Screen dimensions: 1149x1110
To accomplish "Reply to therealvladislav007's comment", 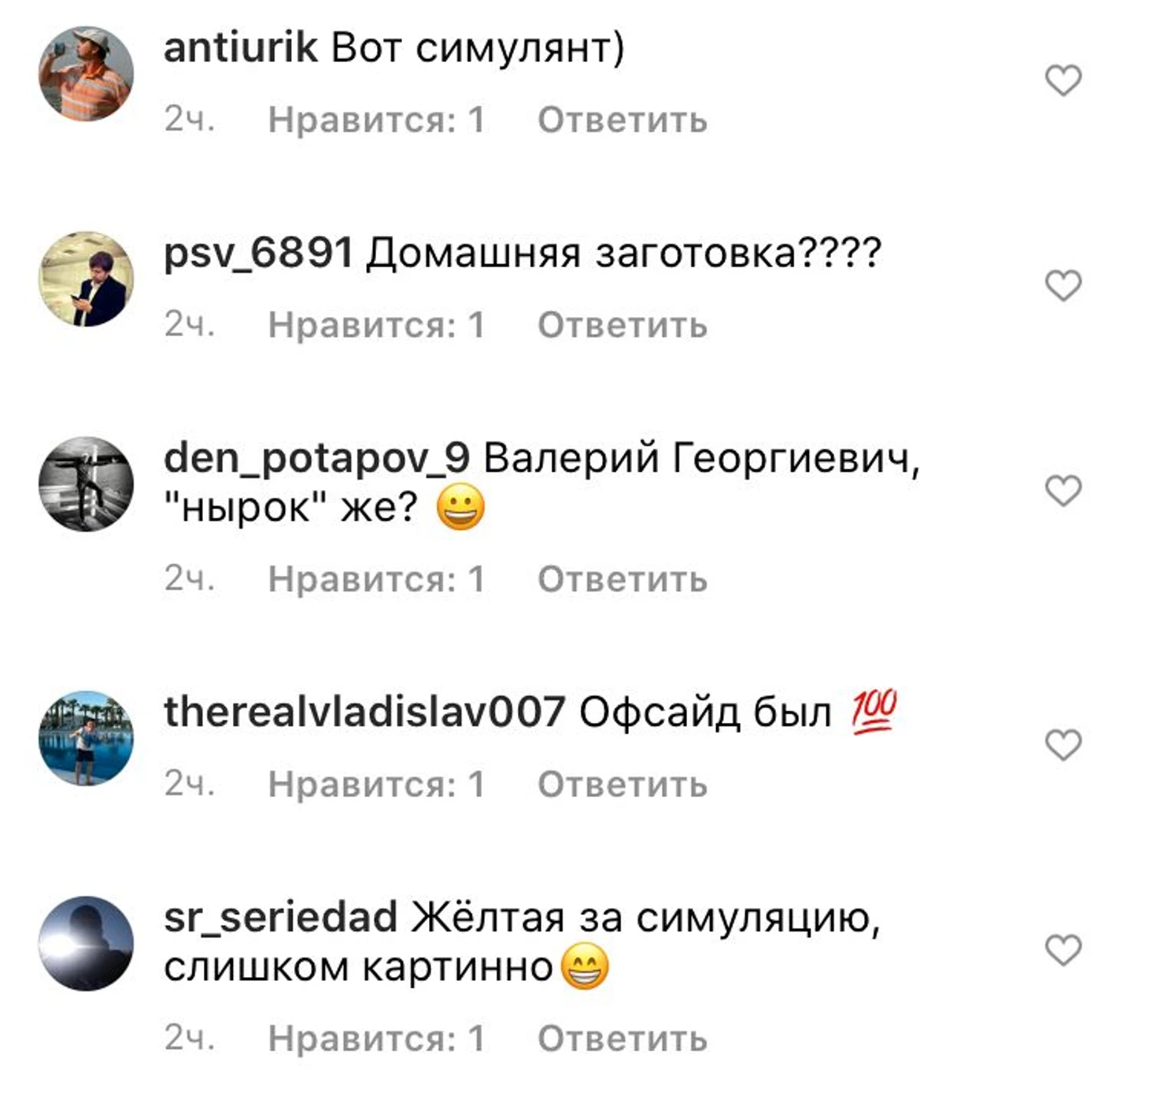I will coord(623,784).
